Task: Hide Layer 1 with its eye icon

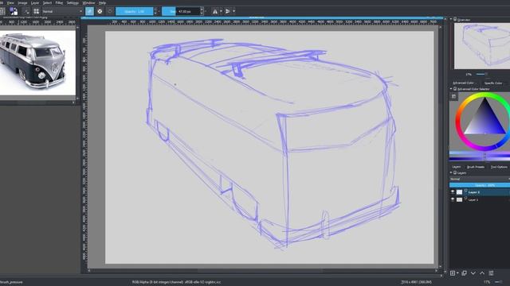Action: [x=453, y=199]
